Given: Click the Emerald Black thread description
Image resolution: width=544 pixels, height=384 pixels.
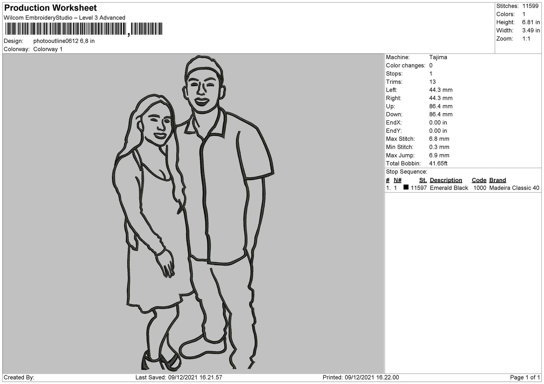Looking at the screenshot, I should (449, 188).
